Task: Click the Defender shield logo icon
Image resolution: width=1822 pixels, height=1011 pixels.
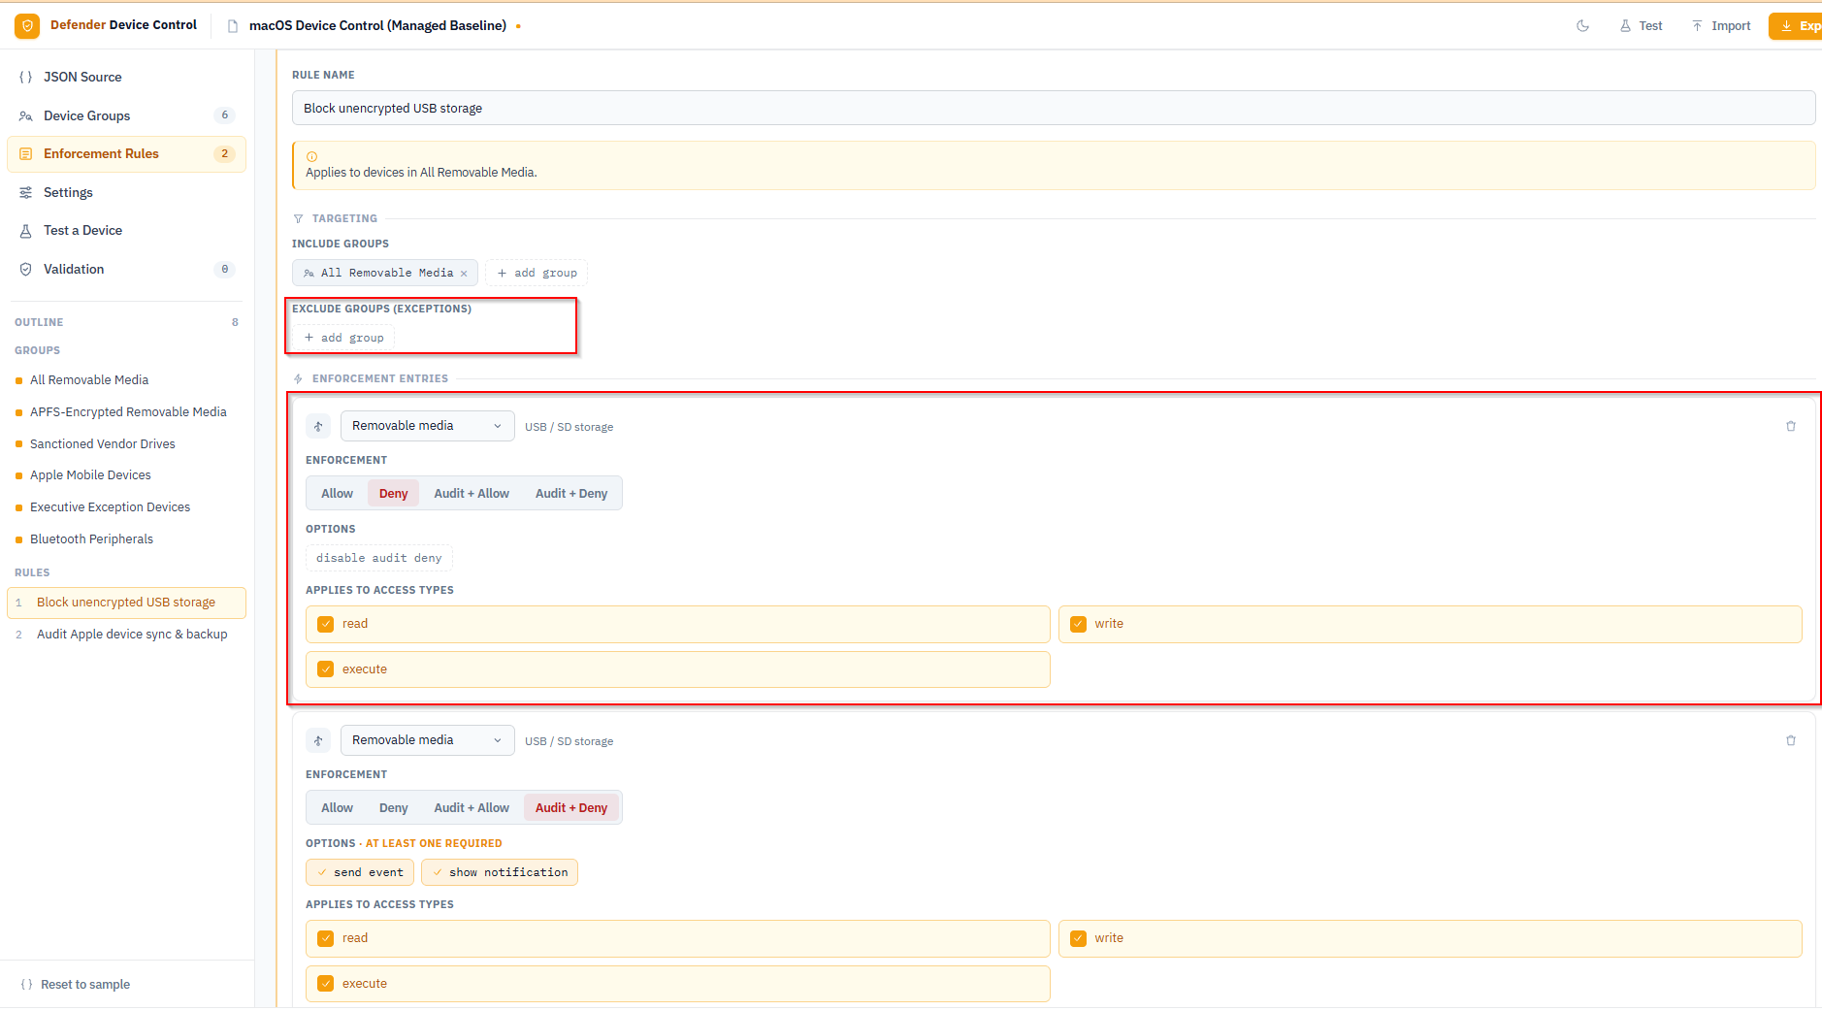Action: point(27,26)
